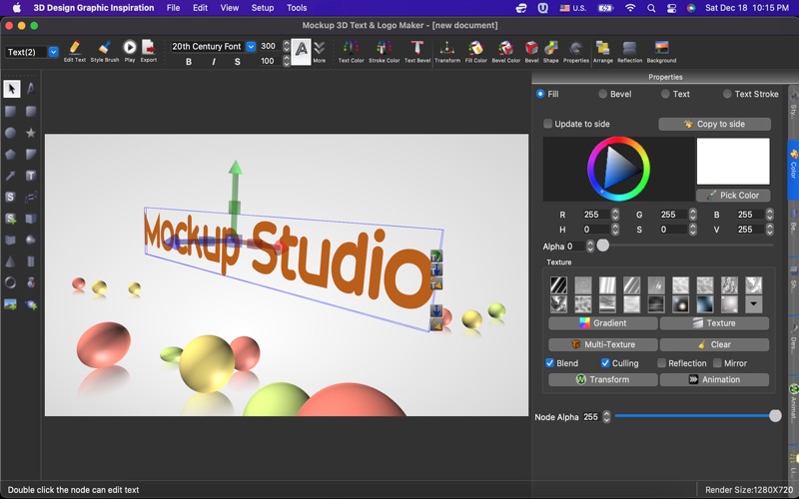Image resolution: width=799 pixels, height=499 pixels.
Task: Select the pentagon shape tool
Action: [x=10, y=155]
